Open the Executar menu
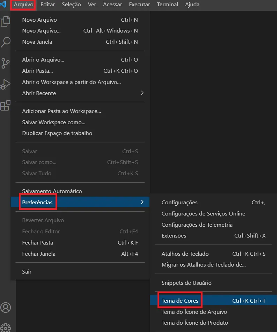279x332 pixels. click(140, 5)
